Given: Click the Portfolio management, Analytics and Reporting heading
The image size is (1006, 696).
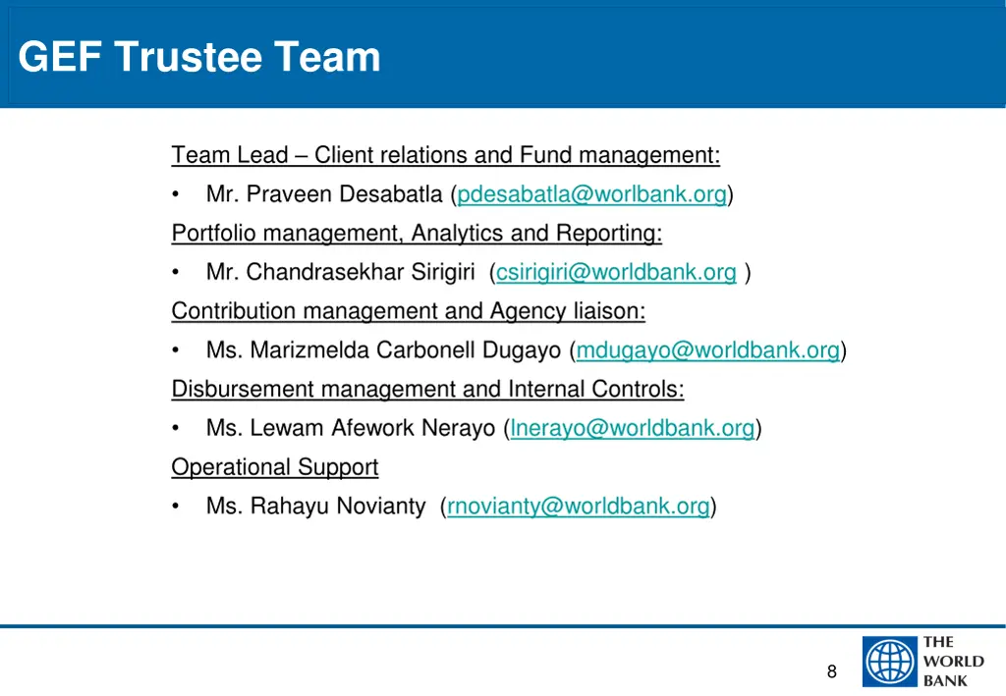Looking at the screenshot, I should point(416,234).
